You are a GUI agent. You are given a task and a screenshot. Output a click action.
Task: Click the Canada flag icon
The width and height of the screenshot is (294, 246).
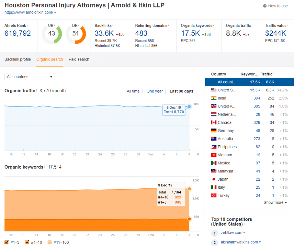(x=214, y=122)
